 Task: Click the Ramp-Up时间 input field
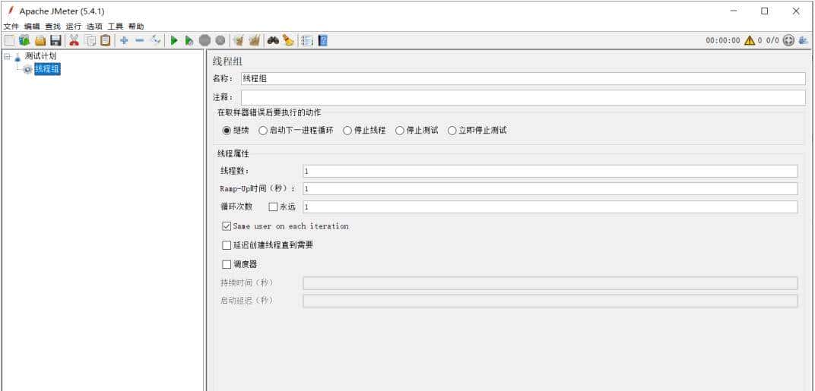tap(550, 189)
